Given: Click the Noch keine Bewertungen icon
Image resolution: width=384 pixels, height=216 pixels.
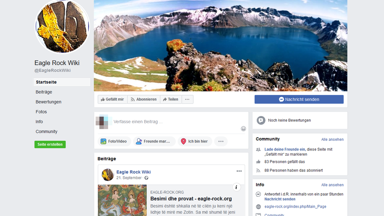Looking at the screenshot, I should 261,120.
